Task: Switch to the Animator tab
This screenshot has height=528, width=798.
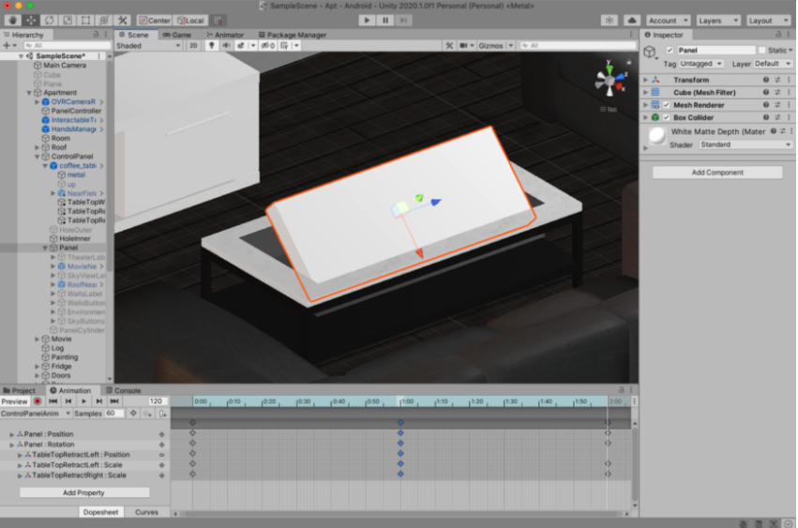Action: pos(224,35)
